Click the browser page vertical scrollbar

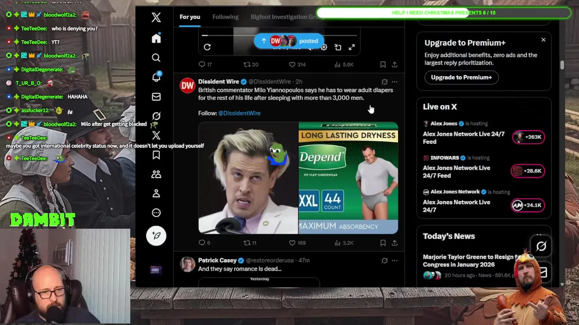point(562,65)
